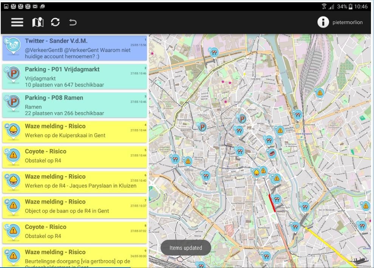Screen dimensions: 374x268
Task: Tap warning marker near Sint-Amandsberg
Action: [x=320, y=93]
